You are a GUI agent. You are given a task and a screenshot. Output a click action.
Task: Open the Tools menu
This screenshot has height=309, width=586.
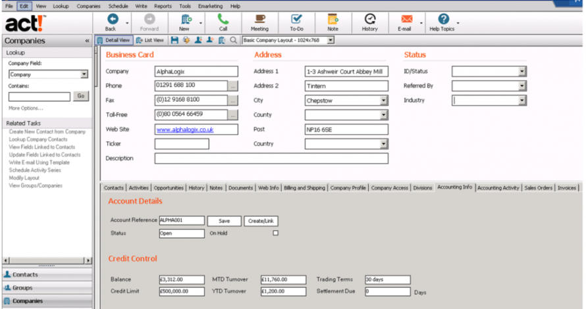point(185,6)
